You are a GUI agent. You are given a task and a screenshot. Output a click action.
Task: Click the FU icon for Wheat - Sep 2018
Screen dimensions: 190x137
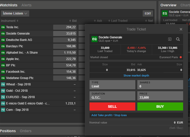click(x=3, y=84)
